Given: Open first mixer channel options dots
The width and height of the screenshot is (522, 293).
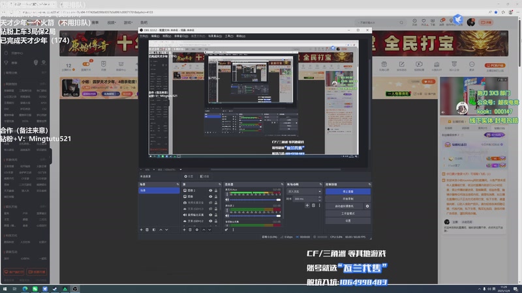Looking at the screenshot, I should click(227, 194).
